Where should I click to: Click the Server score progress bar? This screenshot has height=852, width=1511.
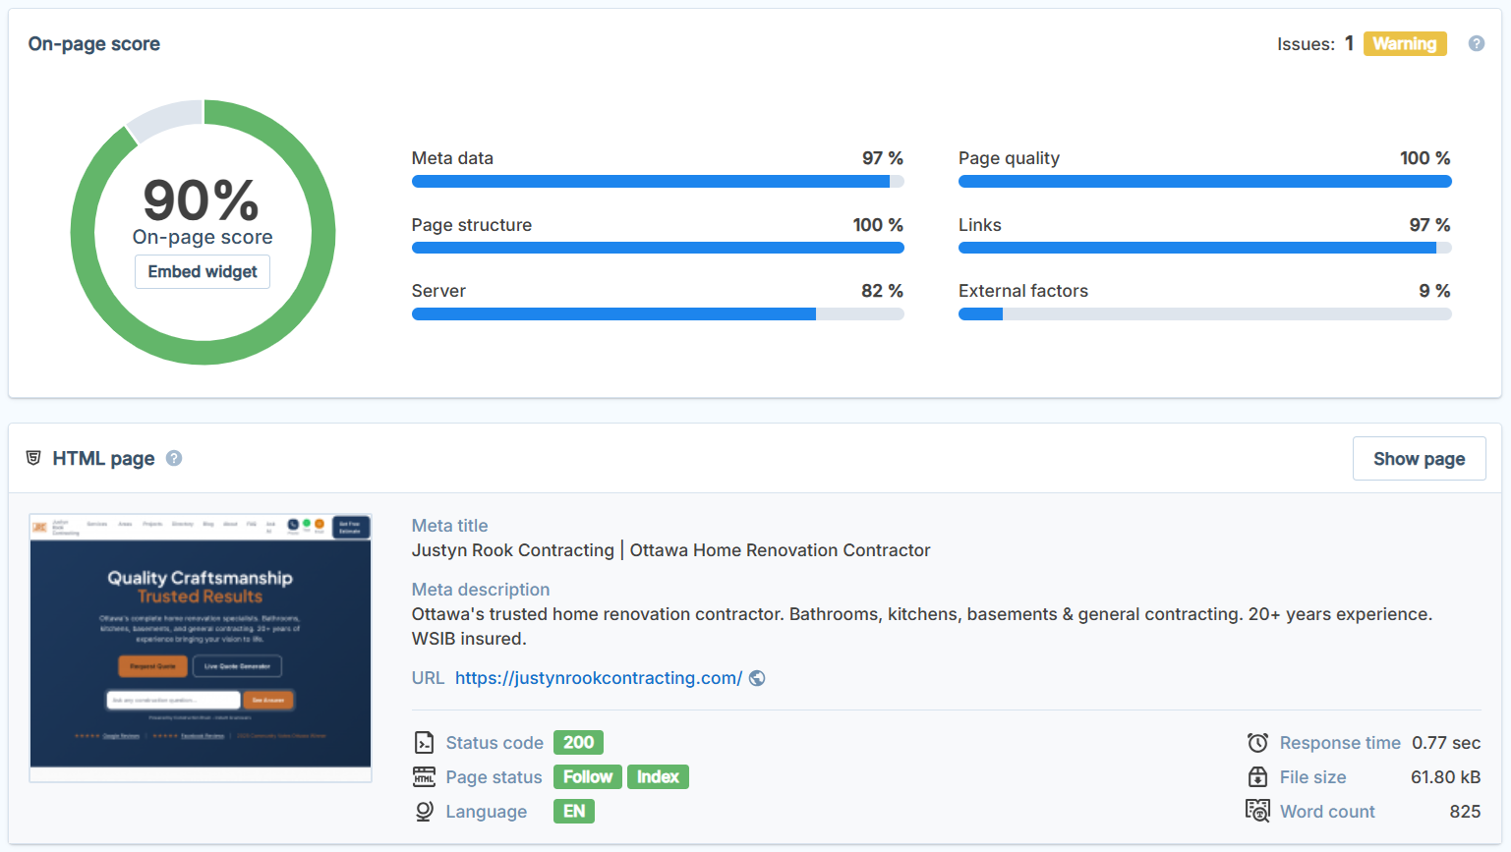coord(657,313)
